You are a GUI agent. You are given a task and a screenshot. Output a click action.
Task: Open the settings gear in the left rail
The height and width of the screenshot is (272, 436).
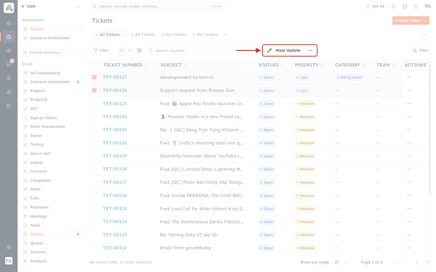9,247
